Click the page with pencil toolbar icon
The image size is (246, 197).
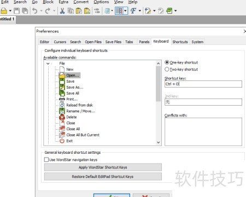point(148,11)
